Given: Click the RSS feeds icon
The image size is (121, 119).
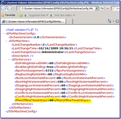Looking at the screenshot, I should tap(117, 21).
